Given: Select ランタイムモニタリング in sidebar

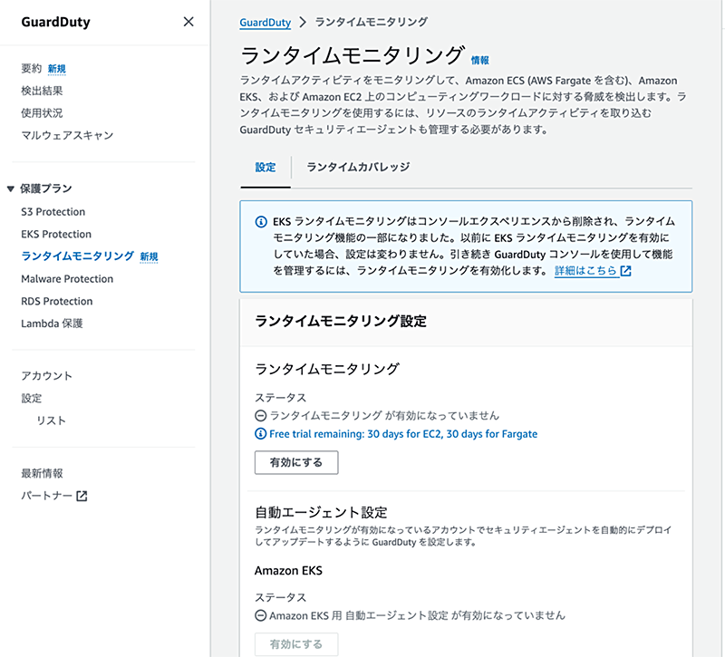Looking at the screenshot, I should (x=78, y=256).
